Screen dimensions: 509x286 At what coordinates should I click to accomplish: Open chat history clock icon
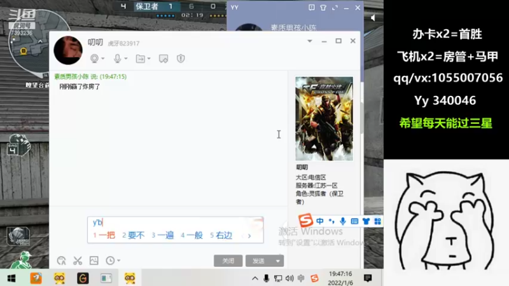click(x=110, y=261)
